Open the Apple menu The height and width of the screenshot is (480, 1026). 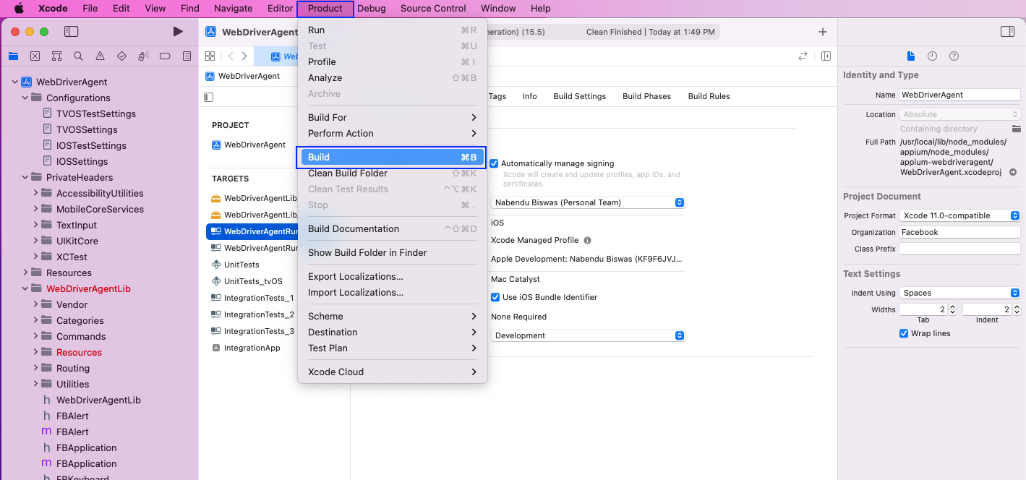[19, 9]
